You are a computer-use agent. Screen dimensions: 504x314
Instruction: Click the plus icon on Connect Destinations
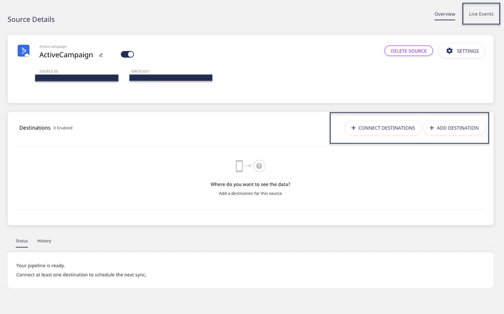click(x=353, y=128)
